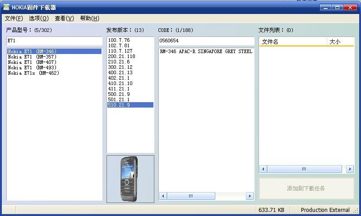Click the CODE search field with 0560654
The height and width of the screenshot is (216, 361).
(207, 41)
